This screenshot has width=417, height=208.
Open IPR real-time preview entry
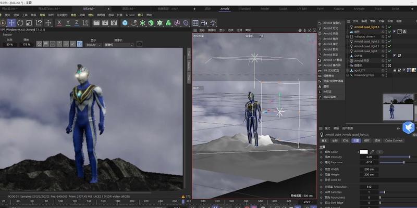click(331, 71)
